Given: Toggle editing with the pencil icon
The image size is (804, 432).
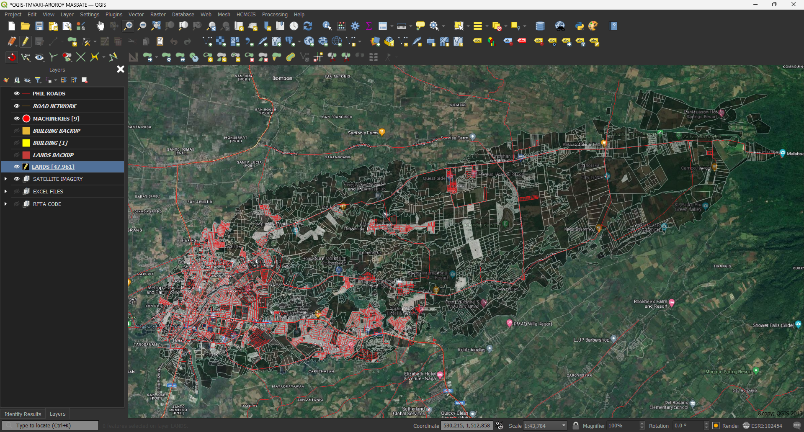Looking at the screenshot, I should point(25,41).
